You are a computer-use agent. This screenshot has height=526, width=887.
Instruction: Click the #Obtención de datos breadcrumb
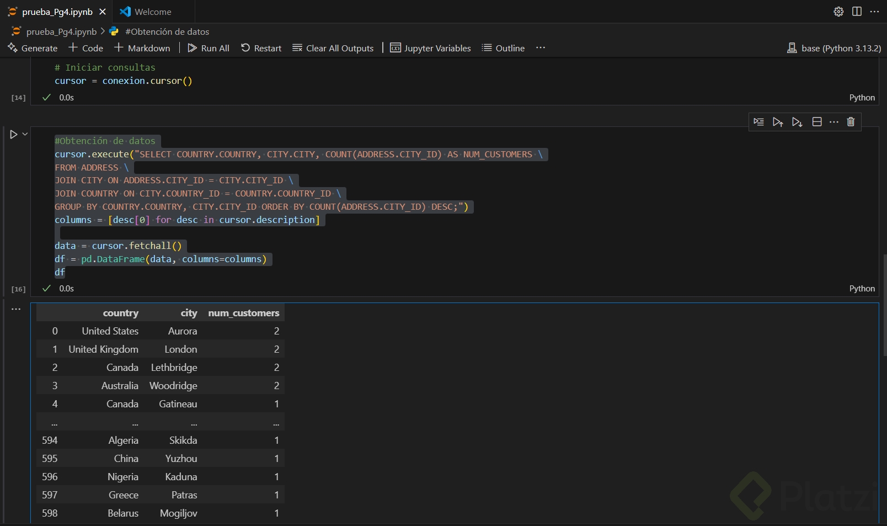[167, 31]
